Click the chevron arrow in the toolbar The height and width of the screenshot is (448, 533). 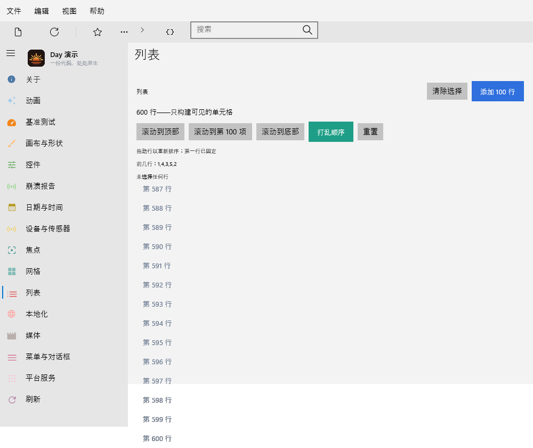(x=142, y=30)
